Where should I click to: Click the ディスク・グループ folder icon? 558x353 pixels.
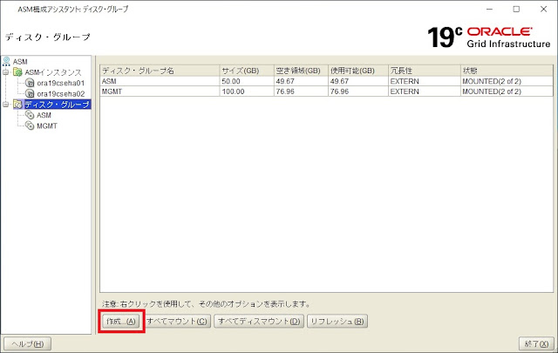tap(17, 105)
